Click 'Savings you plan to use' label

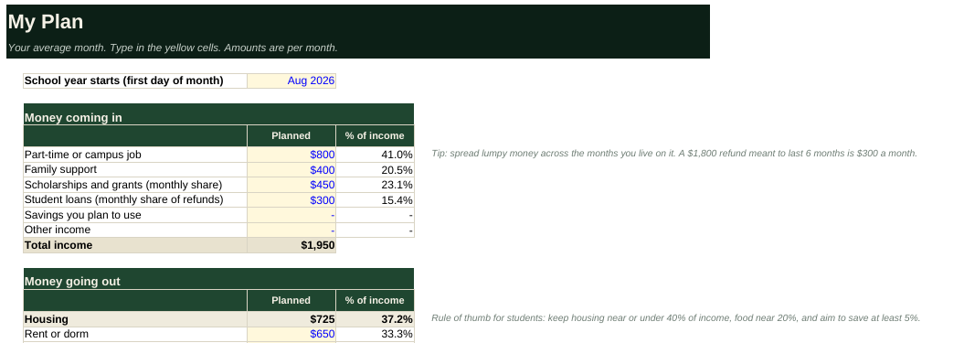click(135, 215)
